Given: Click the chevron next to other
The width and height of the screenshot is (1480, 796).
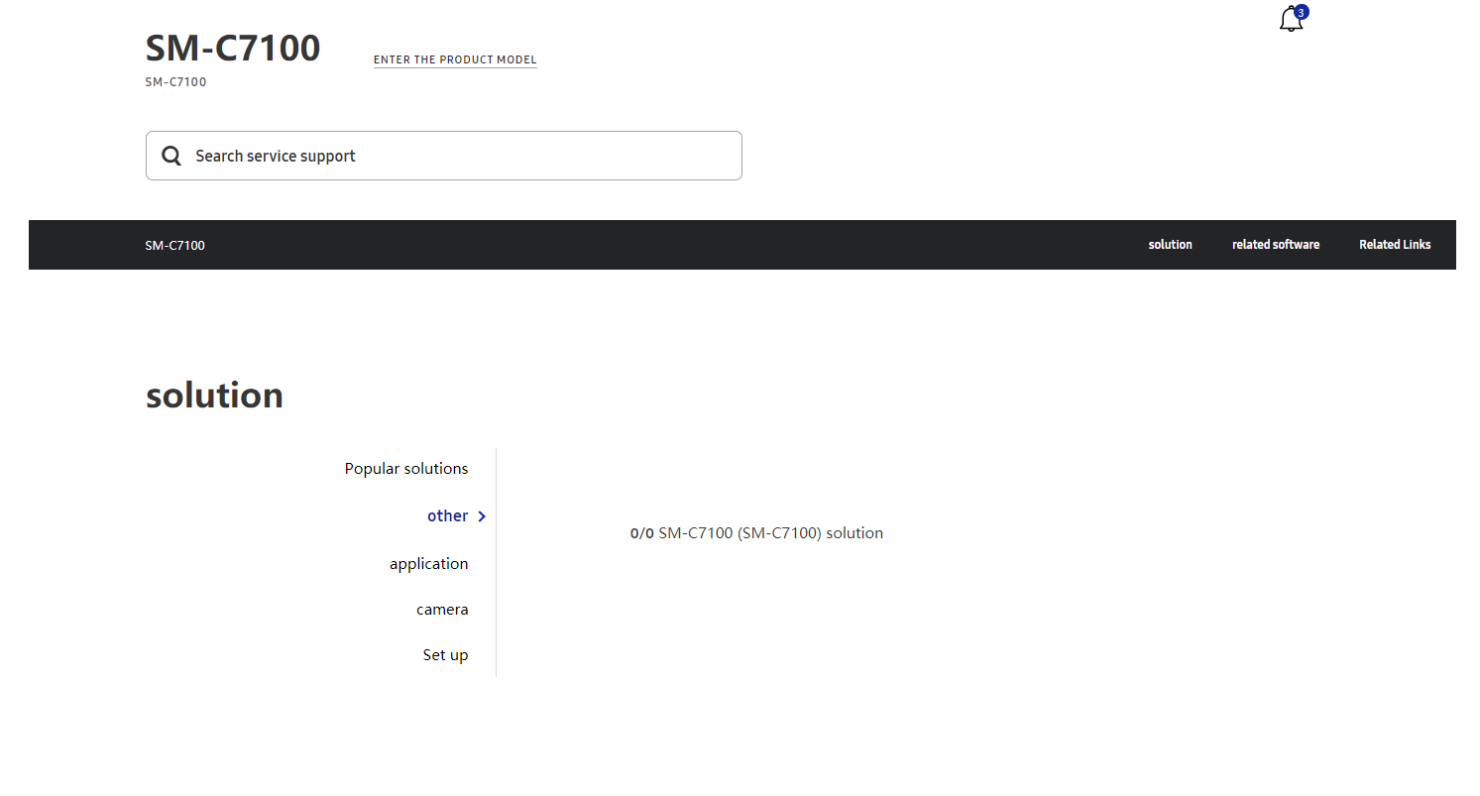Looking at the screenshot, I should pos(482,516).
